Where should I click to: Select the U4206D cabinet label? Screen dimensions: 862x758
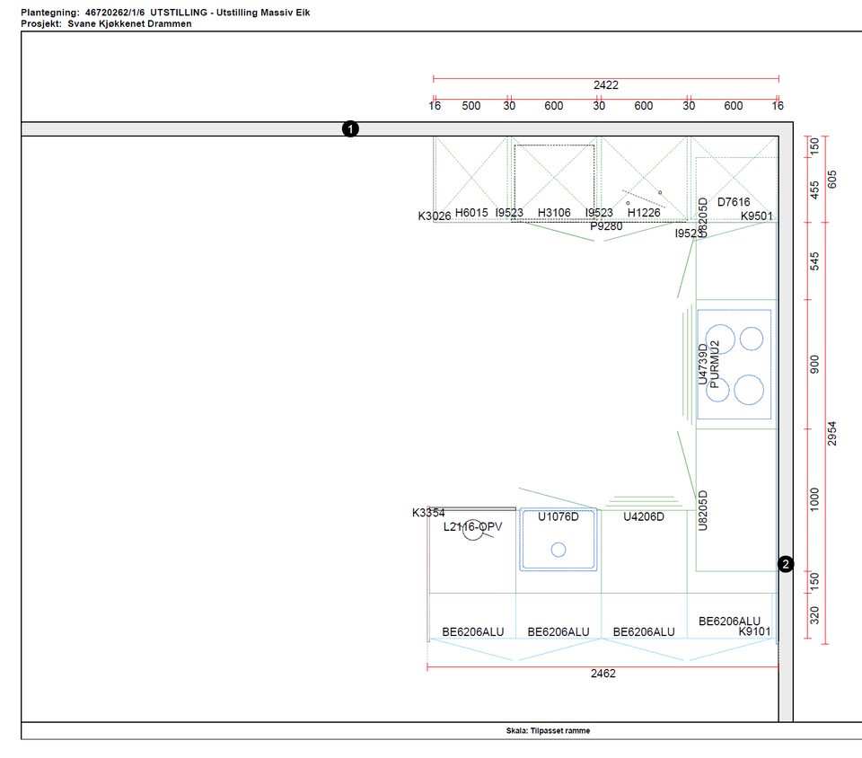(643, 516)
